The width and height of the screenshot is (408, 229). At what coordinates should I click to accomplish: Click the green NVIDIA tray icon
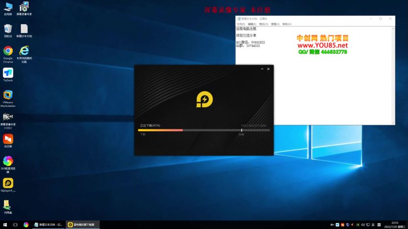[x=358, y=225]
